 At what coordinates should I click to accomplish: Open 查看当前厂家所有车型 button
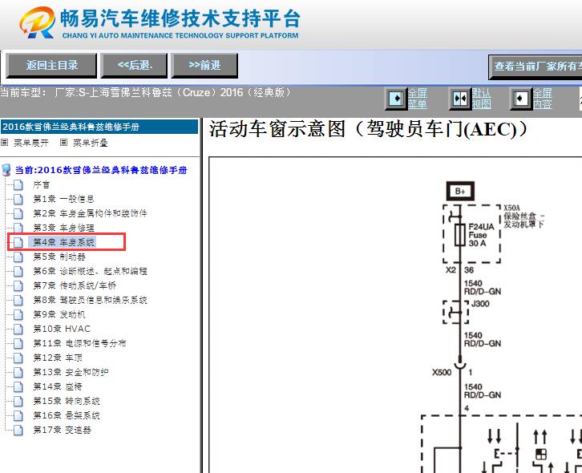click(536, 67)
